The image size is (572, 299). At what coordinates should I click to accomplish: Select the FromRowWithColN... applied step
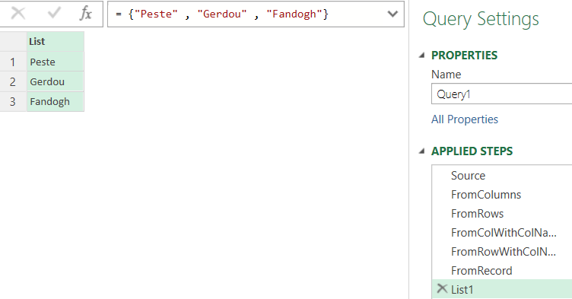(502, 252)
